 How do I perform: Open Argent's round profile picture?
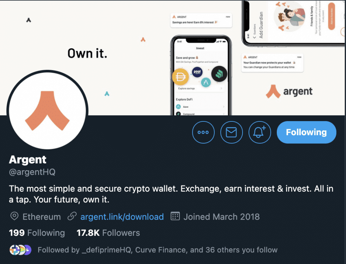click(x=47, y=109)
